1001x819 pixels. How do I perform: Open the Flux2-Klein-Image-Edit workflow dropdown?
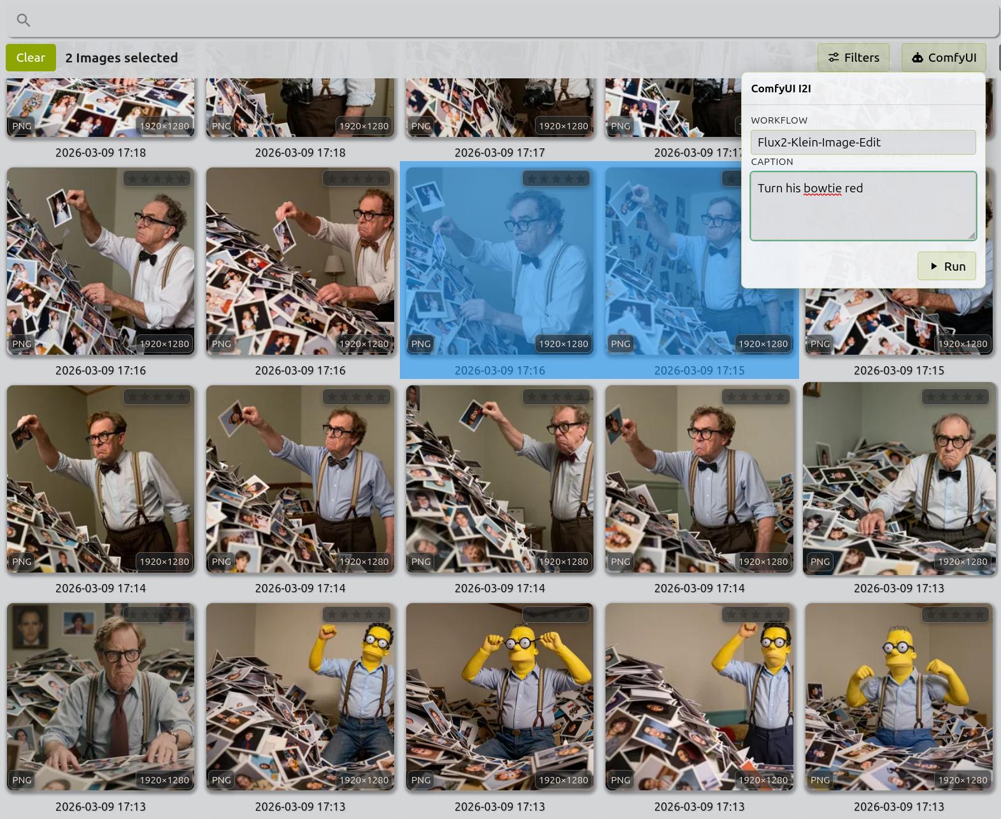[x=863, y=142]
